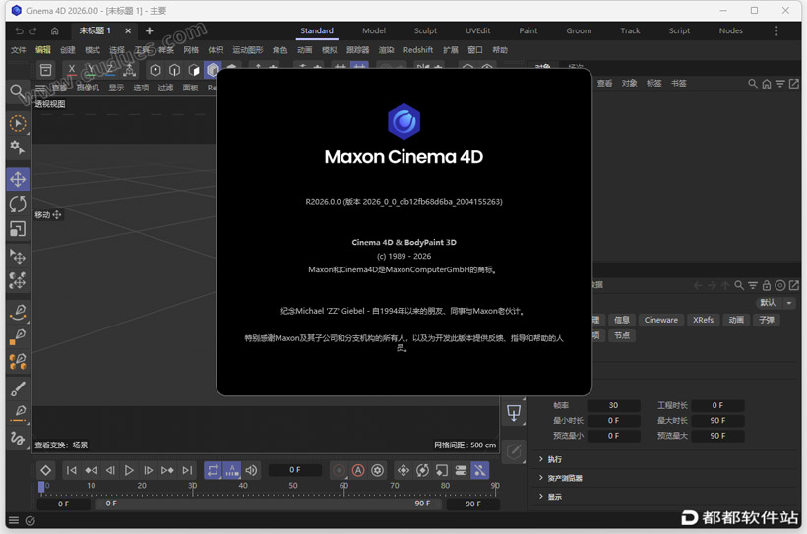
Task: Open the status bar hamburger menu
Action: pos(14,520)
